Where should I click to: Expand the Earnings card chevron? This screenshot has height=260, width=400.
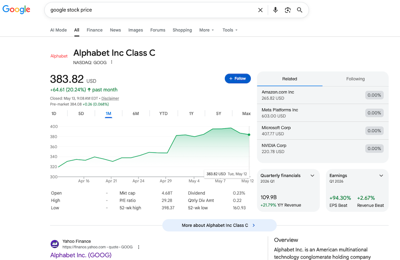[381, 176]
